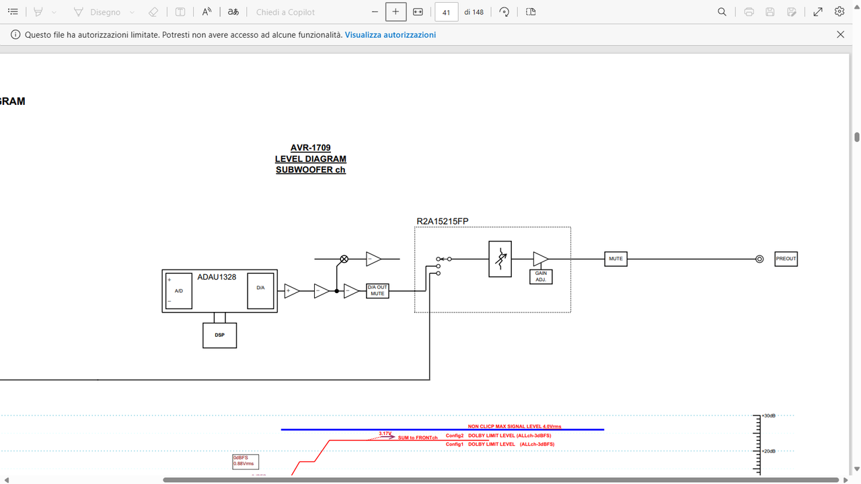861x484 pixels.
Task: Click the info icon in notification bar
Action: point(15,35)
